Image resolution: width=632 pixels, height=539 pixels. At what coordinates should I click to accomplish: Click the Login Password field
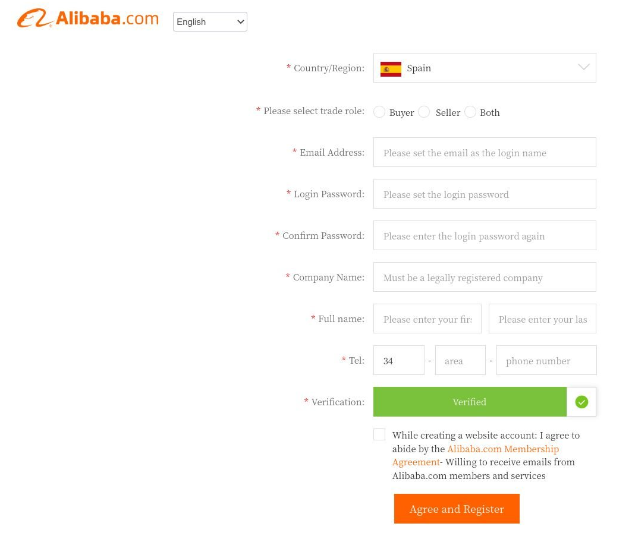click(485, 194)
